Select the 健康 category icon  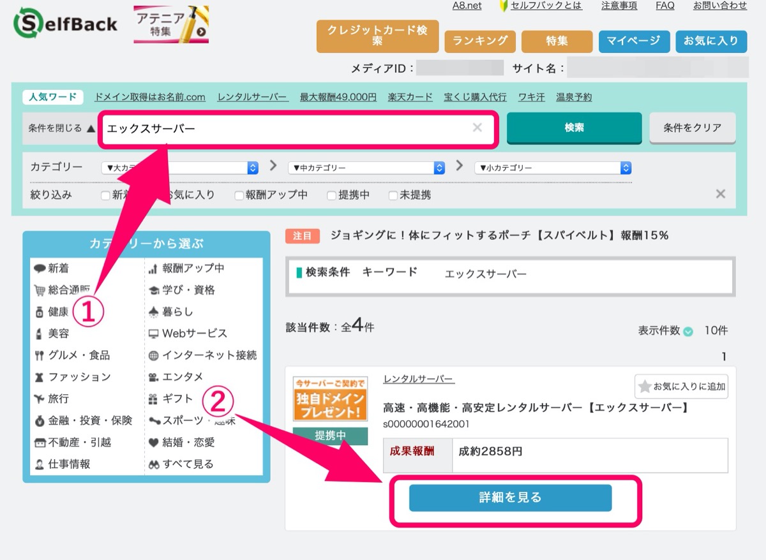click(x=40, y=312)
